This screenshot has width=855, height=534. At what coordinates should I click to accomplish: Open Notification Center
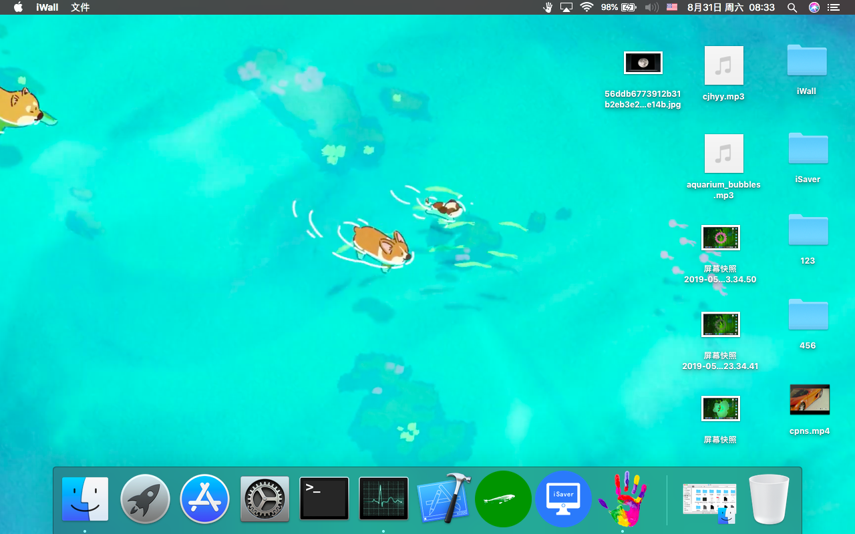click(833, 7)
